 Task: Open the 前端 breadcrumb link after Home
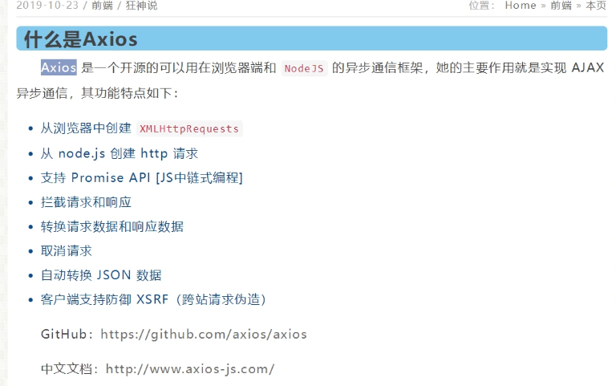click(561, 6)
